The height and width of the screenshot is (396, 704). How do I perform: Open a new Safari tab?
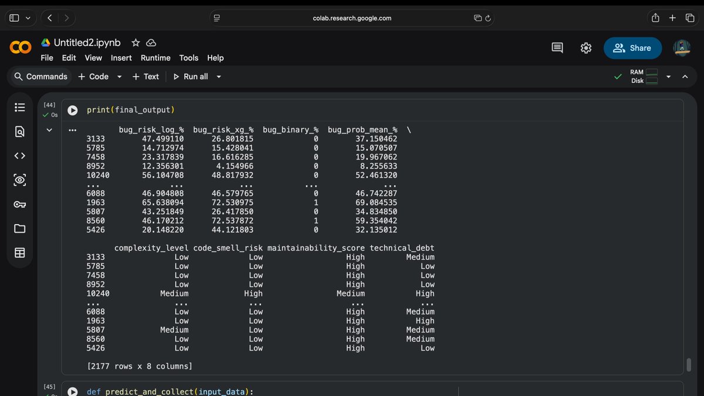(672, 18)
